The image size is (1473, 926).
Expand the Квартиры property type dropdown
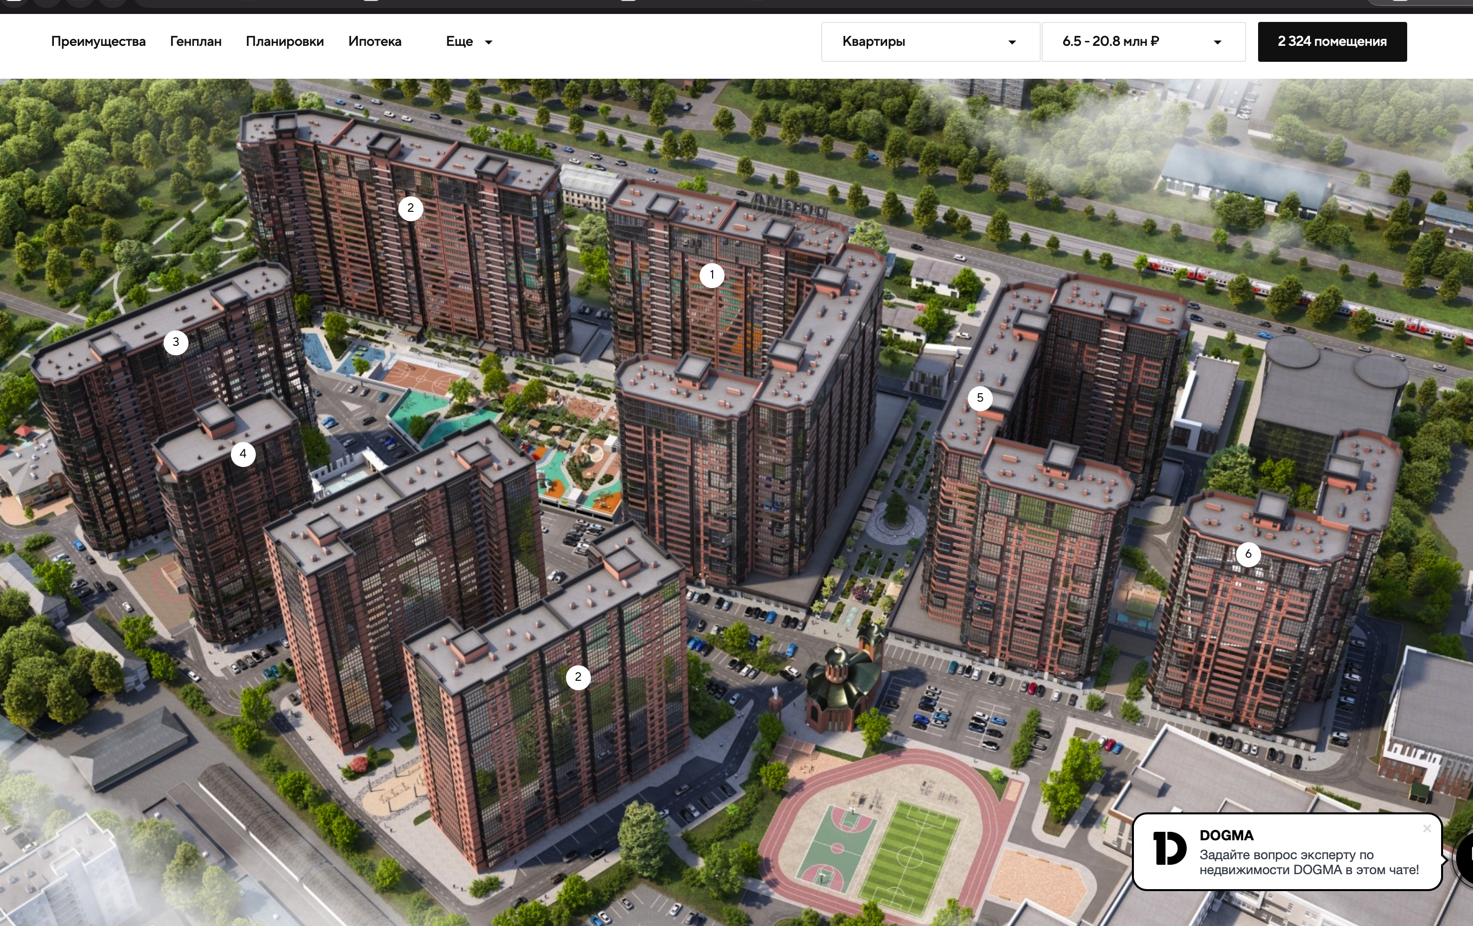(930, 41)
